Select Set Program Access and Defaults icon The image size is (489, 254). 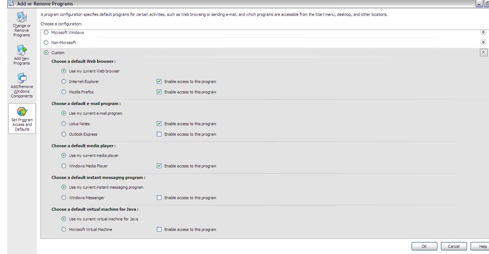[x=22, y=111]
